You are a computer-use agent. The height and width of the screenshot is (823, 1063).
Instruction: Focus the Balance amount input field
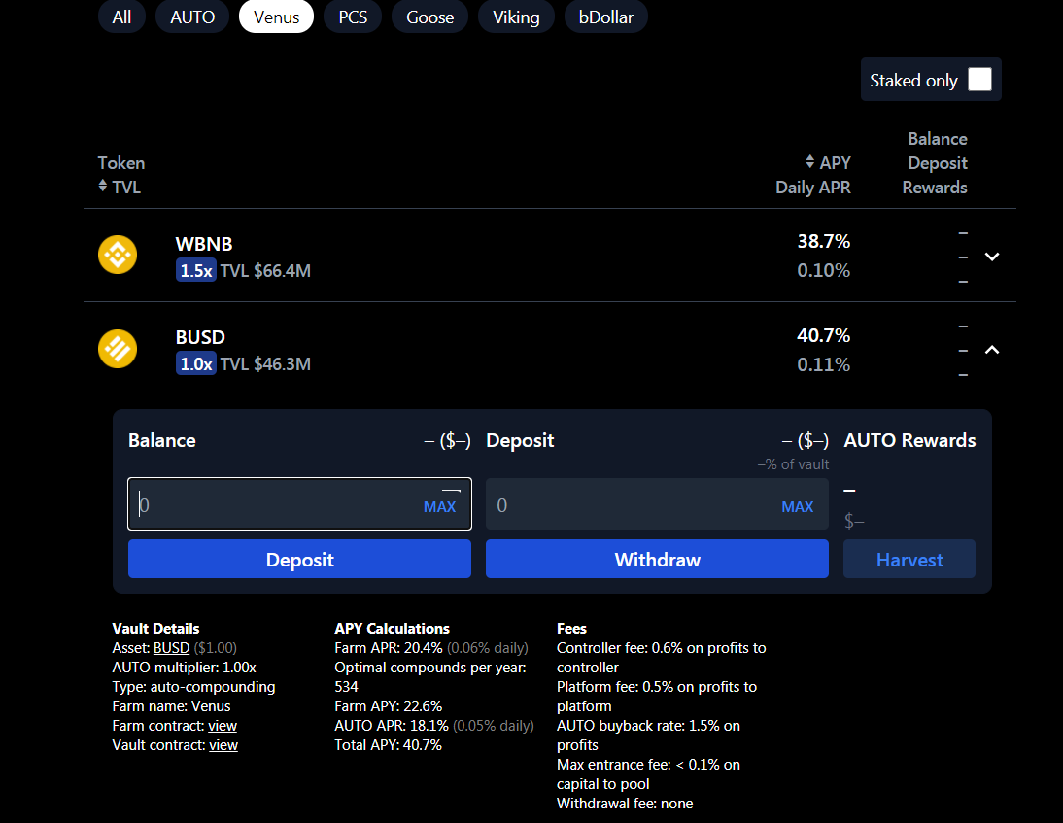click(x=299, y=504)
